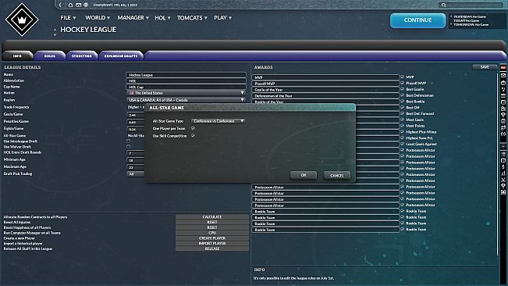The height and width of the screenshot is (286, 508).
Task: Click CANCEL in All-Star Game dialog
Action: click(337, 175)
